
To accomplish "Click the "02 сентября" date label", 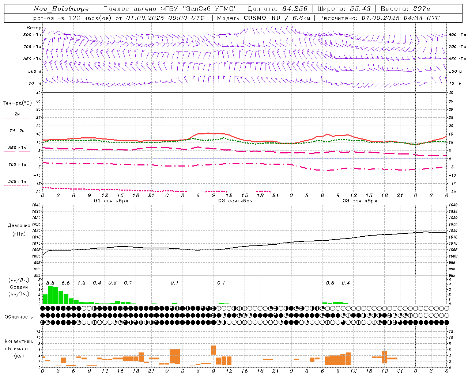I will click(235, 201).
